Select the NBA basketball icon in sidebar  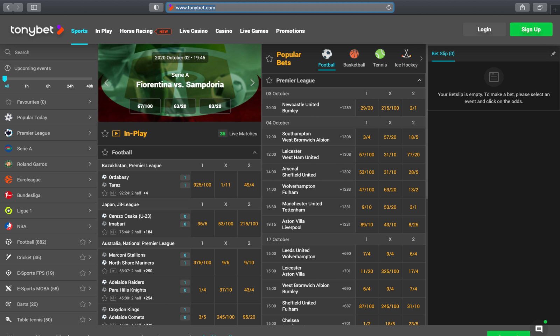pyautogui.click(x=8, y=226)
